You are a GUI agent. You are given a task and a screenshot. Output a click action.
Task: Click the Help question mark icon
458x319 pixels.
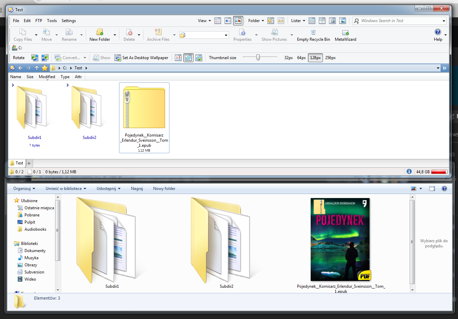click(438, 32)
